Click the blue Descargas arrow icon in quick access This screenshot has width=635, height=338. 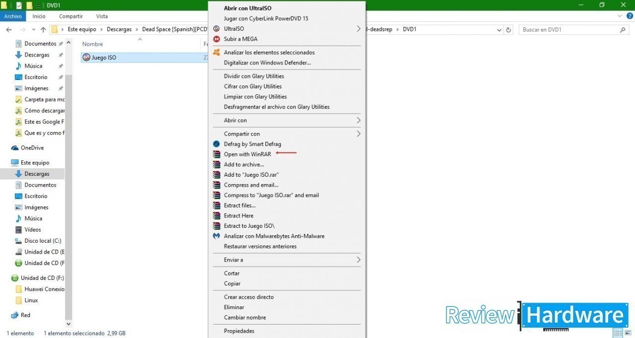(x=18, y=55)
